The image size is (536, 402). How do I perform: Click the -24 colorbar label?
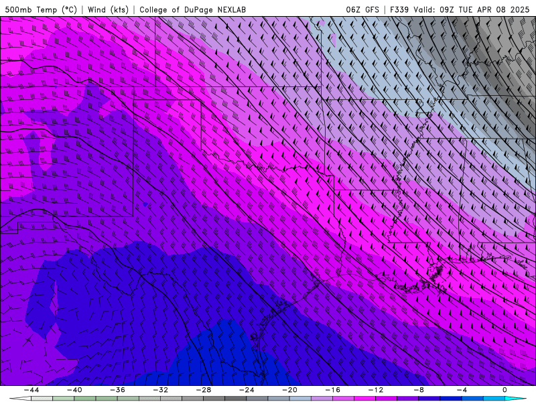pyautogui.click(x=247, y=390)
